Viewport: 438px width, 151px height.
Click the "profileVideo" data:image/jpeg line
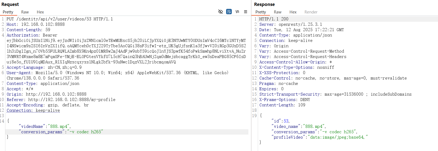pyautogui.click(x=320, y=137)
